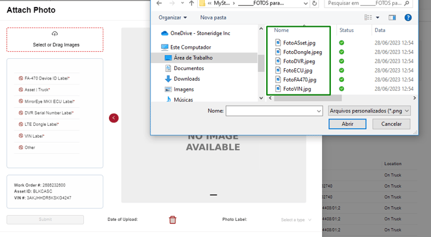The height and width of the screenshot is (237, 431).
Task: Click the Nova pasta button
Action: click(x=213, y=18)
